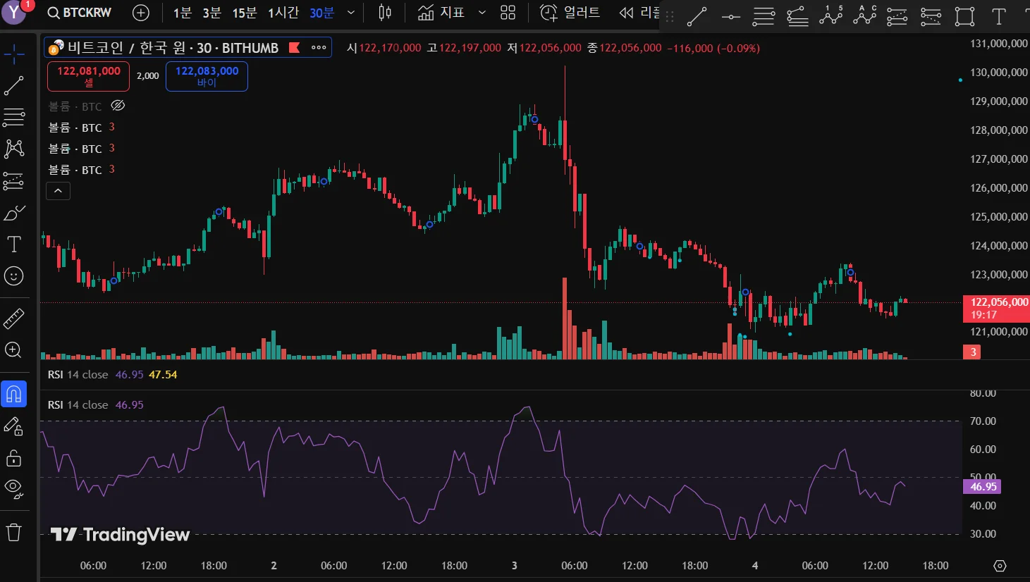Select the last 볼륨 · BTC legend

click(75, 170)
